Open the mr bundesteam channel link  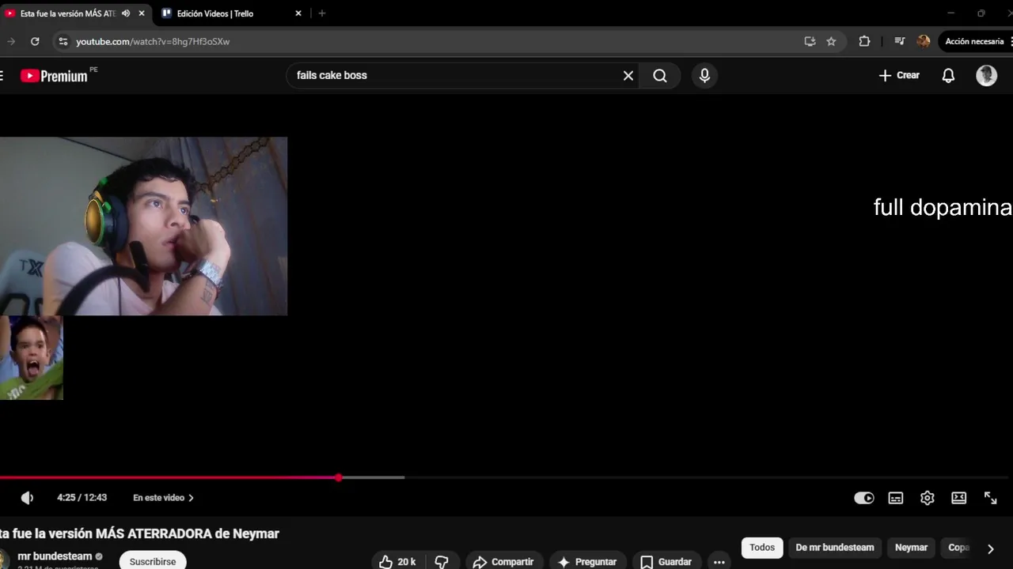pyautogui.click(x=55, y=556)
